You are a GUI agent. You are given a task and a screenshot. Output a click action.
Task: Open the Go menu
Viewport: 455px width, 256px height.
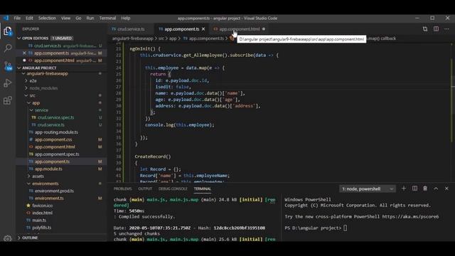(78, 18)
